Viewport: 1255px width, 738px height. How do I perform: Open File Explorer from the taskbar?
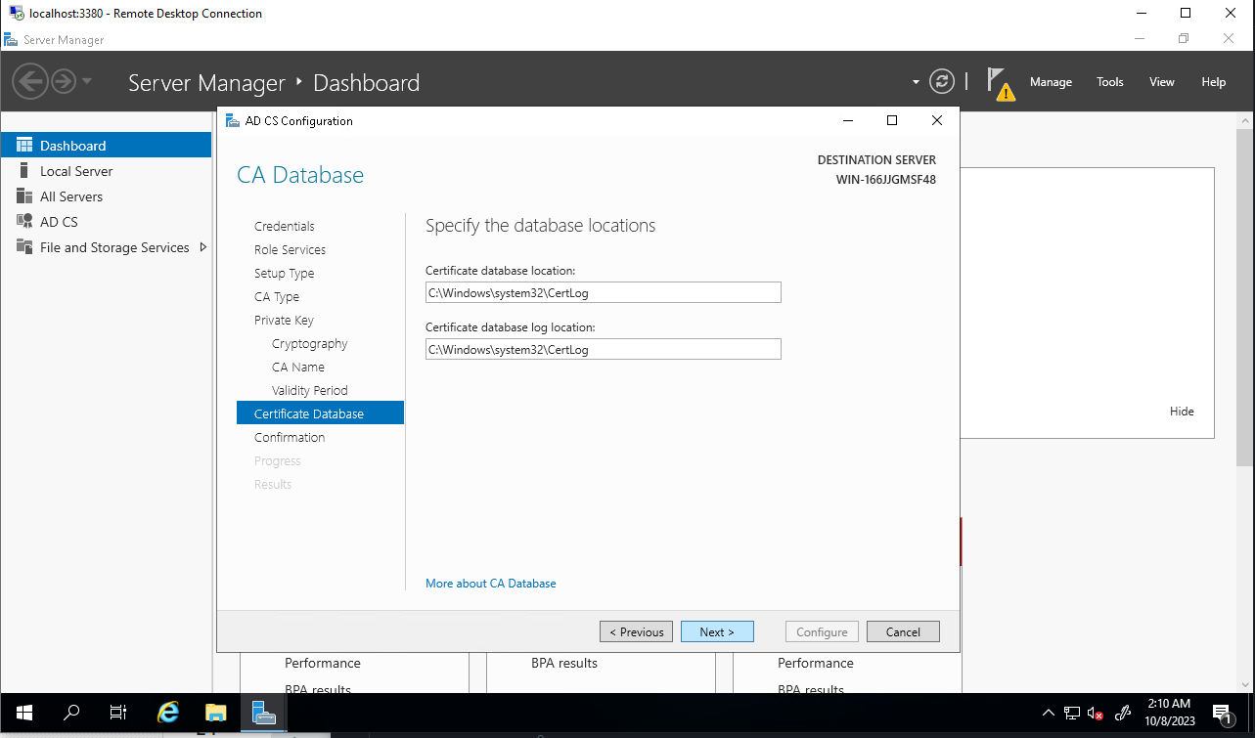pyautogui.click(x=216, y=713)
